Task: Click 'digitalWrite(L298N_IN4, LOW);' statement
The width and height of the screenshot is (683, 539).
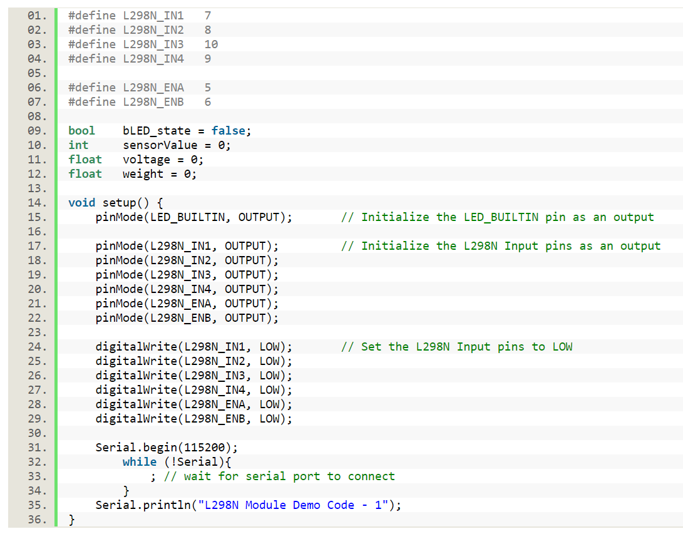Action: click(x=194, y=389)
